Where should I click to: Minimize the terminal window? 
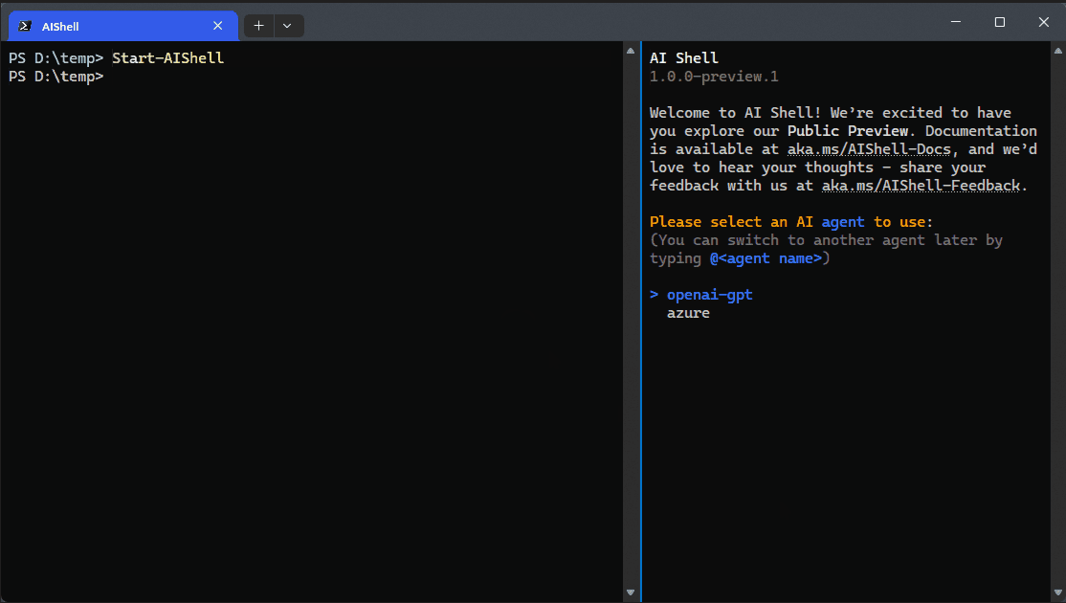click(x=955, y=22)
